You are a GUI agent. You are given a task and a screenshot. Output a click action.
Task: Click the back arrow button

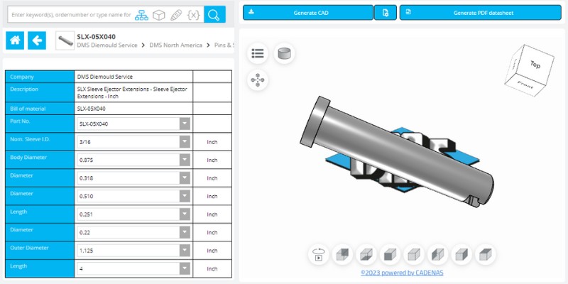[x=37, y=40]
